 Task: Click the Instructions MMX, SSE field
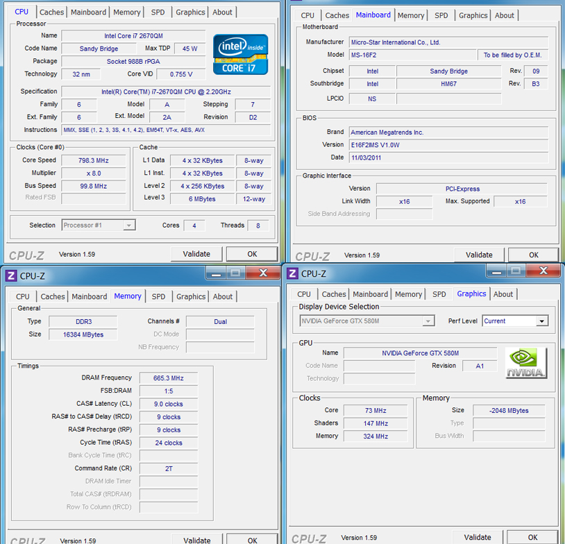click(166, 130)
